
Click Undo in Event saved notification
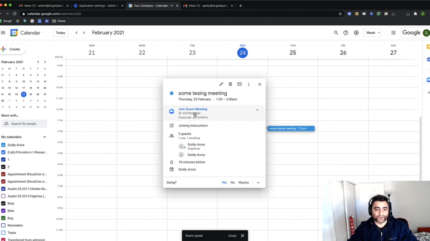232,236
